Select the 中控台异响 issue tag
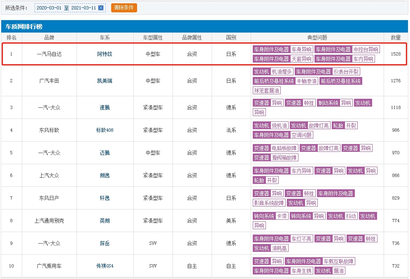Image resolution: width=410 pixels, height=279 pixels. [366, 49]
